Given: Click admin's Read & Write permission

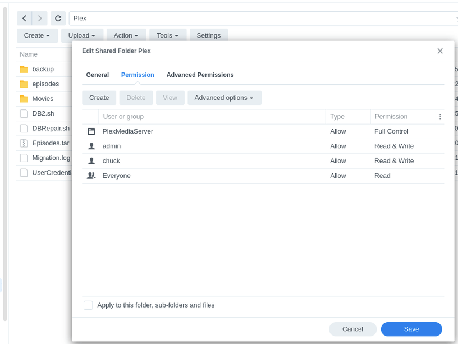Looking at the screenshot, I should (x=394, y=146).
